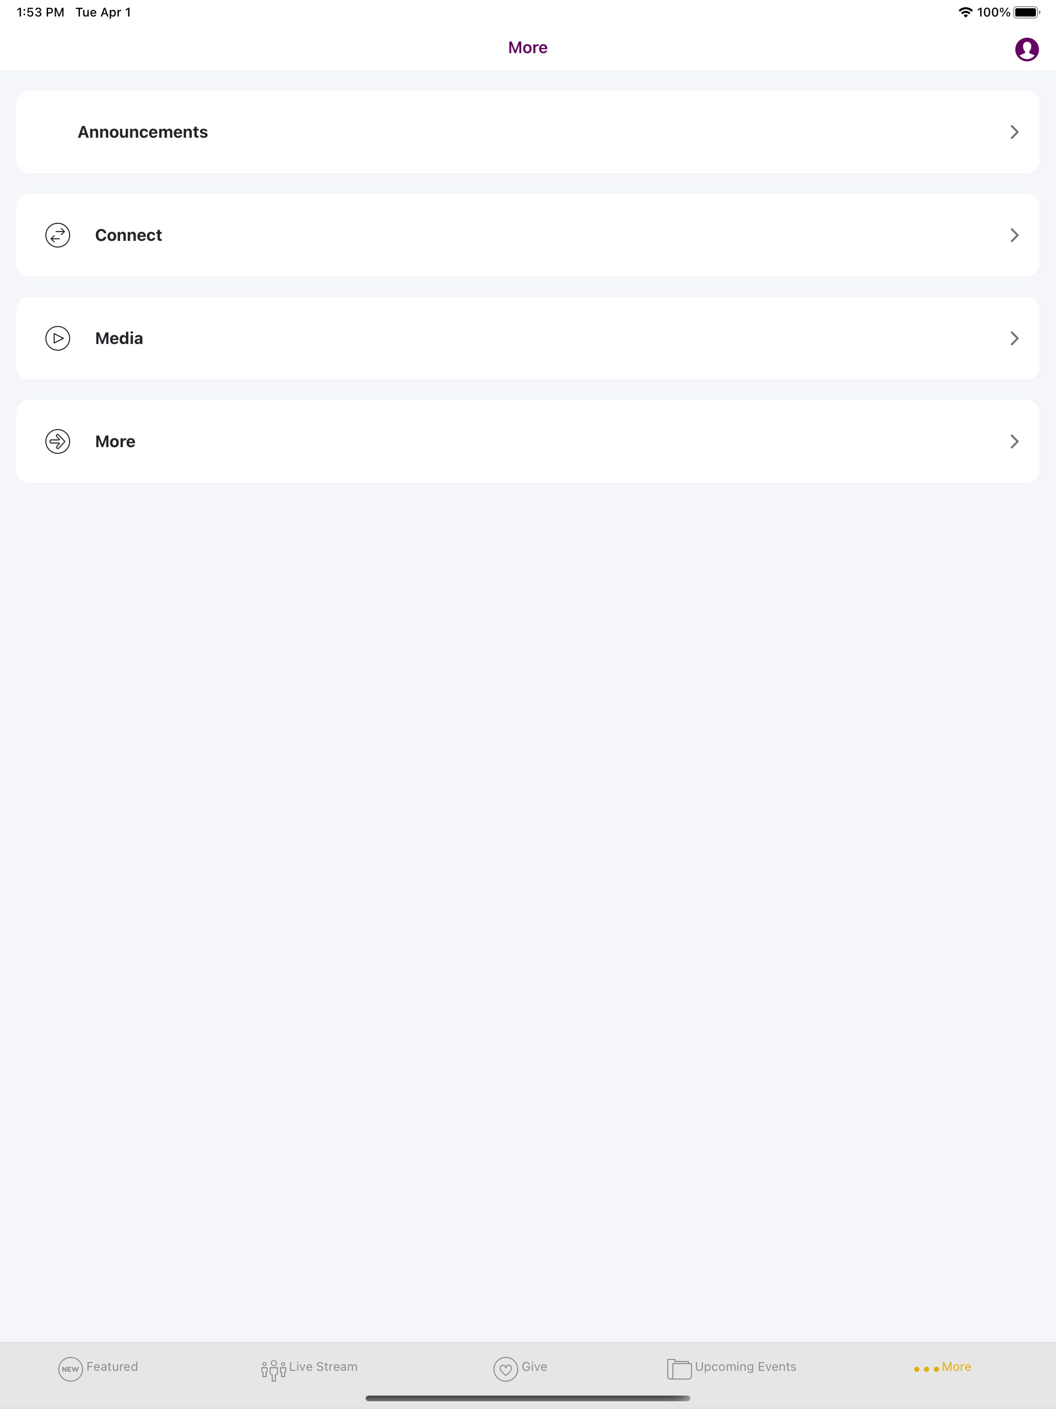Expand Media via its chevron
Viewport: 1056px width, 1409px height.
tap(1014, 338)
